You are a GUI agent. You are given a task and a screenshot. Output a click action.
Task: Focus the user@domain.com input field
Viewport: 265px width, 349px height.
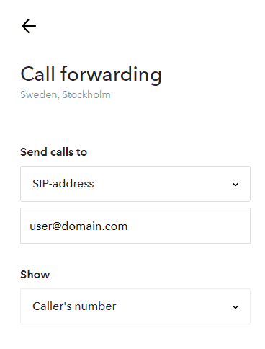pos(135,226)
